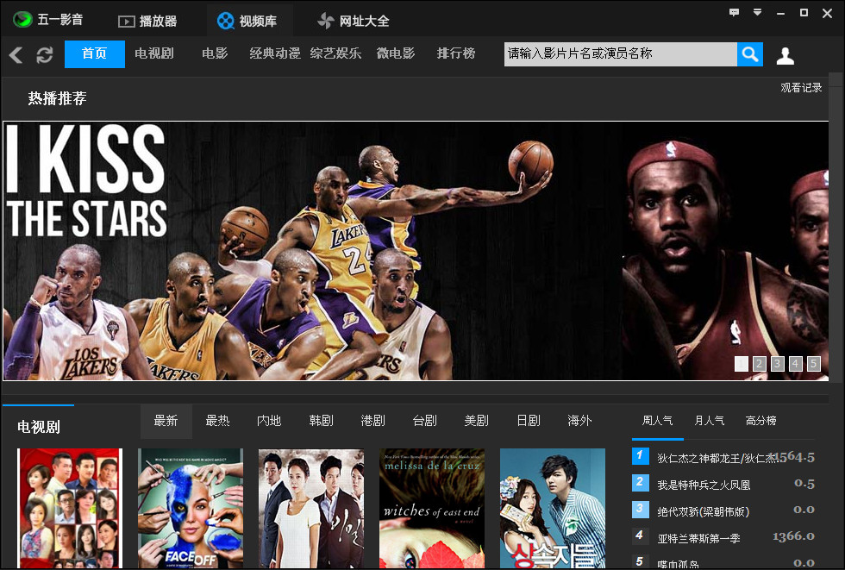Filter TV dramas by 台剧

point(424,421)
